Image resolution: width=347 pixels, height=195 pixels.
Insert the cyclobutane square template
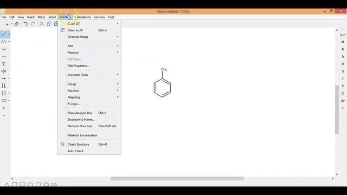pos(15,184)
